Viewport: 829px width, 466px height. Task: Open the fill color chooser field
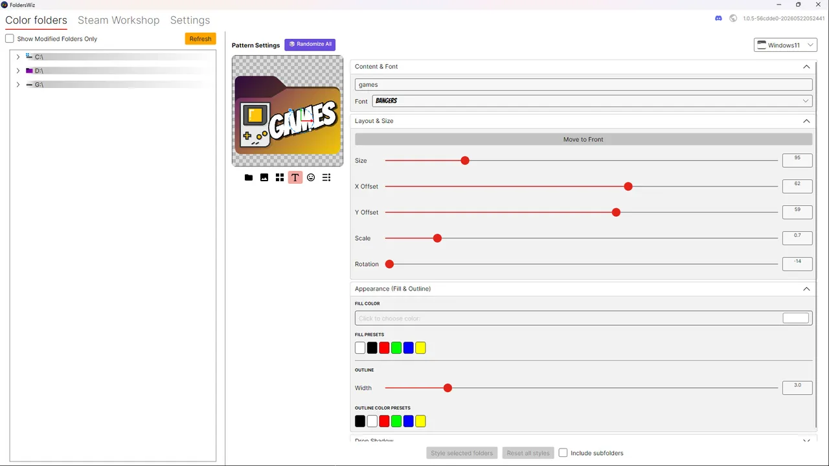[x=584, y=318]
